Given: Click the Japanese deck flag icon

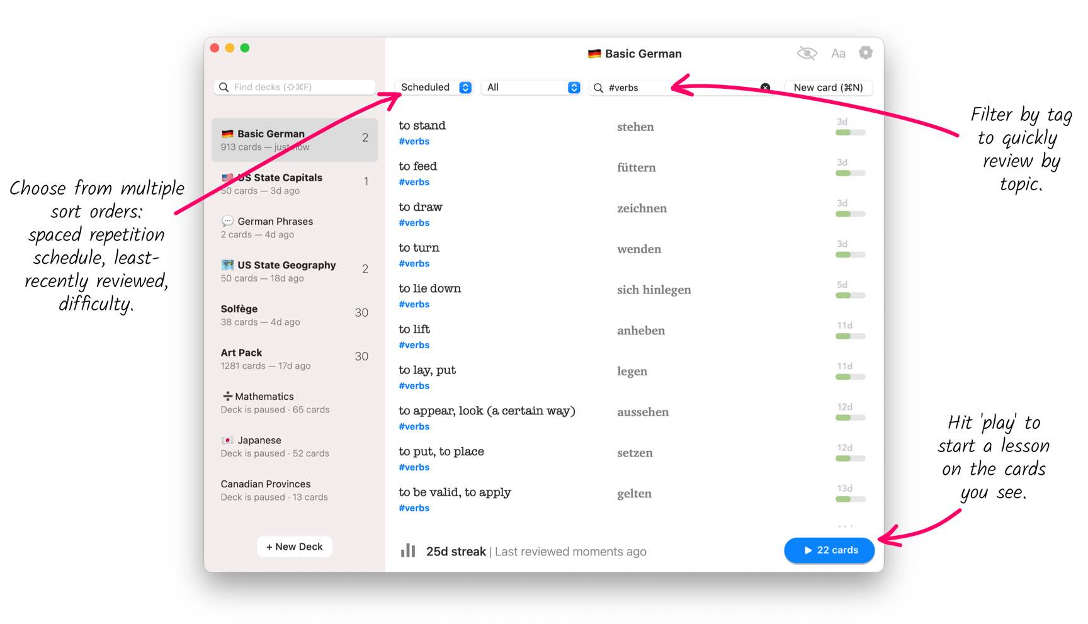Looking at the screenshot, I should coord(227,440).
